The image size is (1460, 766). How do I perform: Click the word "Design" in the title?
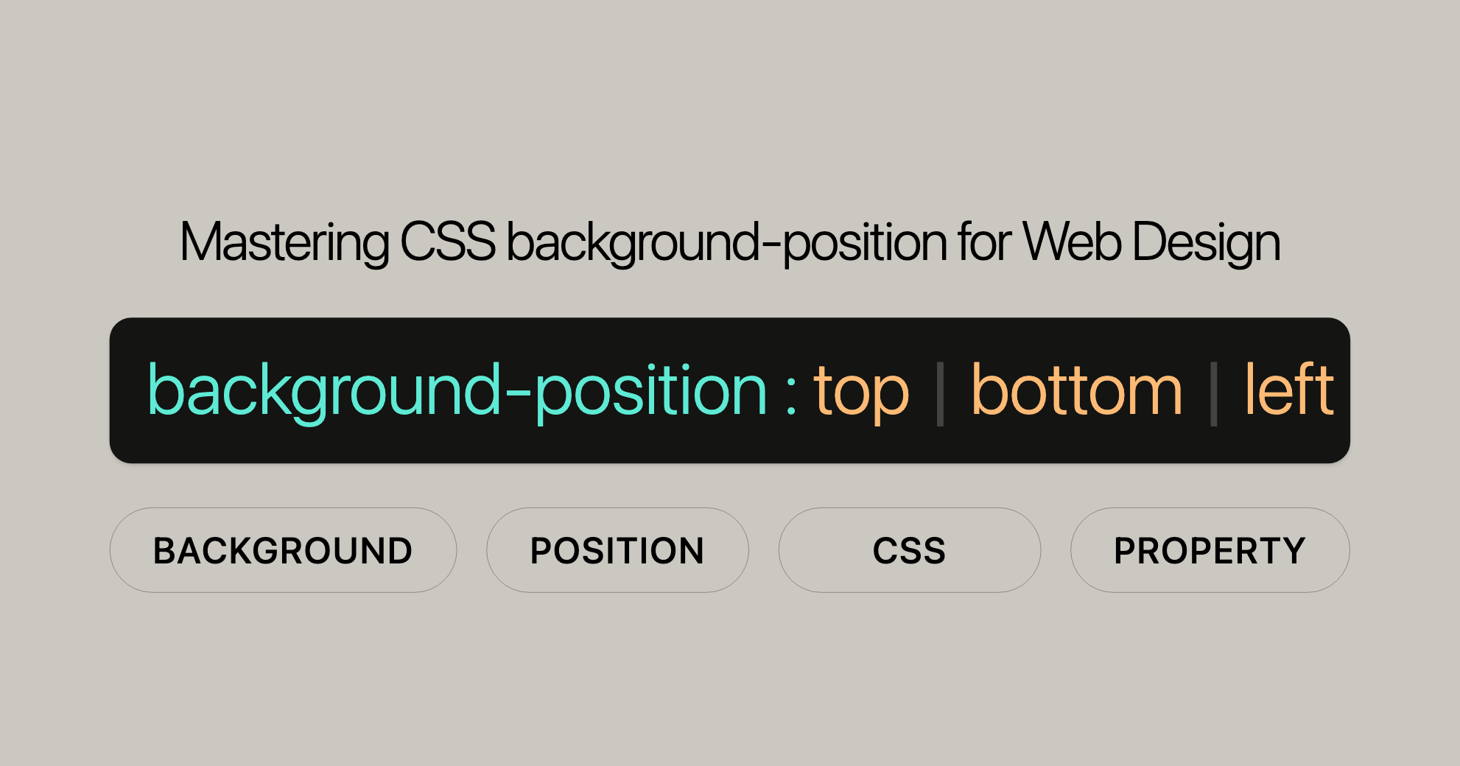pyautogui.click(x=1206, y=243)
